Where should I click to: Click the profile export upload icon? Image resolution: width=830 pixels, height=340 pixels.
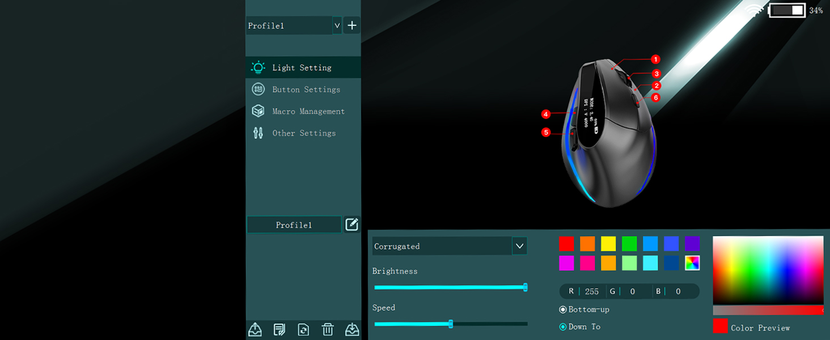click(x=255, y=329)
